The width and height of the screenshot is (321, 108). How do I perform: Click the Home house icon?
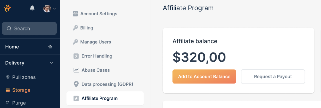tap(50, 47)
